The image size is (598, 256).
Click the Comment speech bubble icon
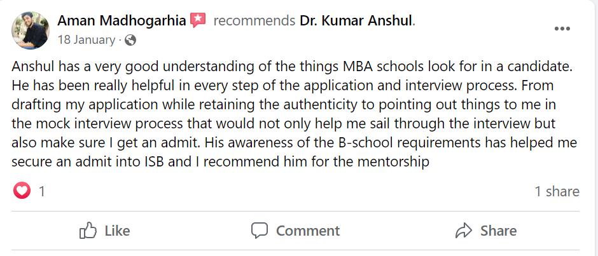coord(260,231)
